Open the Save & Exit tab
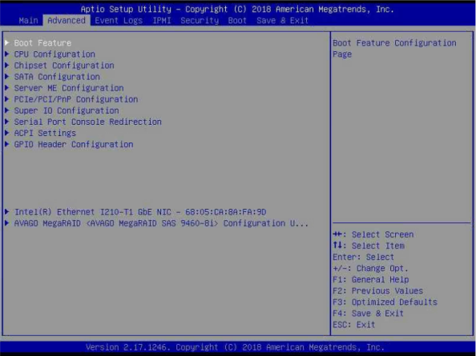476x356 pixels. (282, 21)
